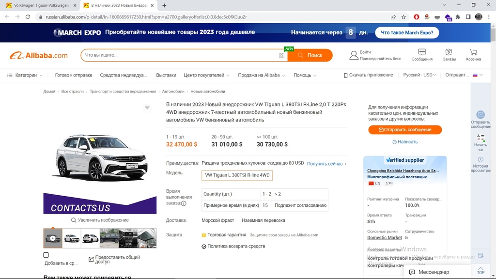Click the orange Отправить сообщение button
This screenshot has height=279, width=496.
point(405,130)
